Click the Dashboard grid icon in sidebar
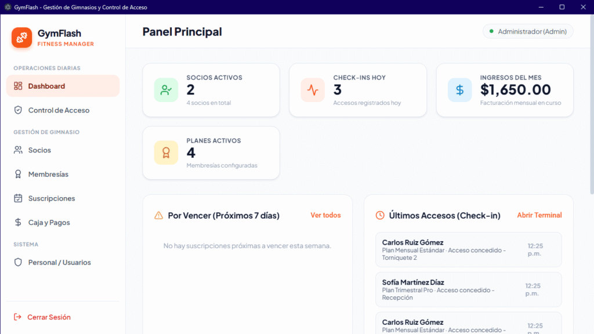Screen dimensions: 594x334 pos(18,86)
